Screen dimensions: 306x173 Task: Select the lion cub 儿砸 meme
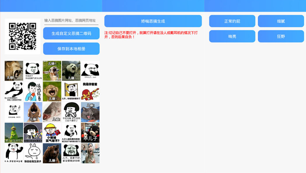click(x=52, y=91)
